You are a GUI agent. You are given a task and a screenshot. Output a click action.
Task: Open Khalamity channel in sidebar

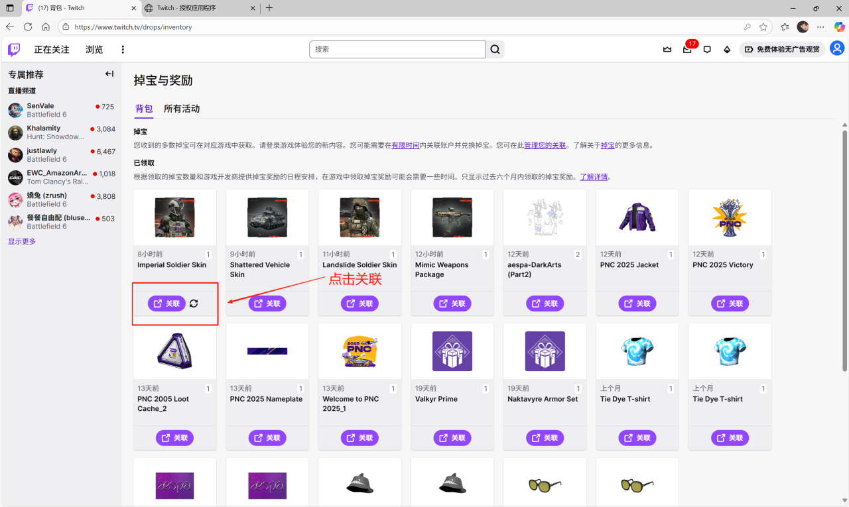coord(61,133)
